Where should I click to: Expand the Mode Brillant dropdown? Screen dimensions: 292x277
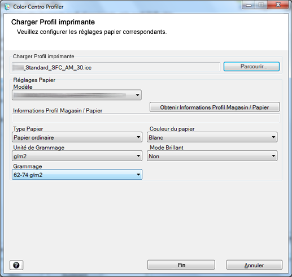pyautogui.click(x=212, y=156)
